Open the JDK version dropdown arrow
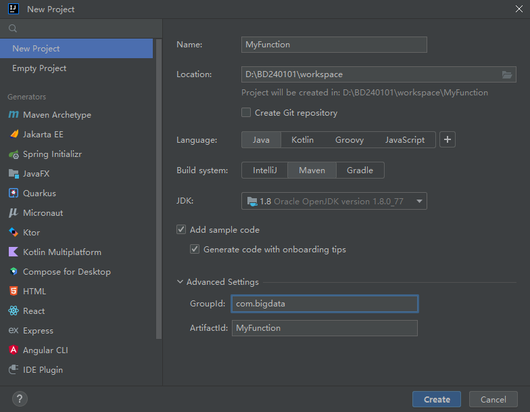The width and height of the screenshot is (530, 412). (x=419, y=202)
